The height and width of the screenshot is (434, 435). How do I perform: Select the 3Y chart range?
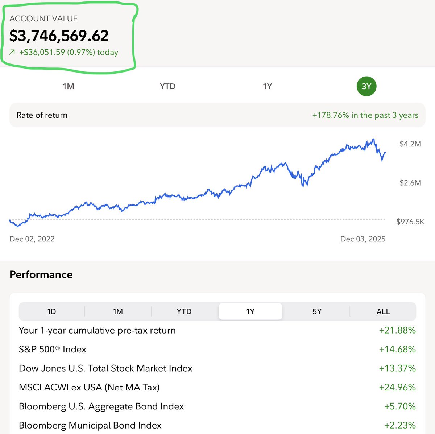[366, 86]
